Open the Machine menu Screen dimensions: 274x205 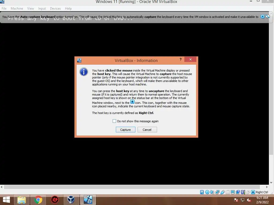coord(17,8)
